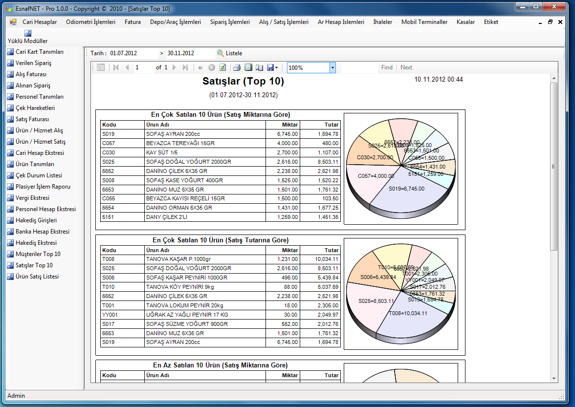
Task: Open the Hakediş Girişleri module
Action: coord(32,220)
